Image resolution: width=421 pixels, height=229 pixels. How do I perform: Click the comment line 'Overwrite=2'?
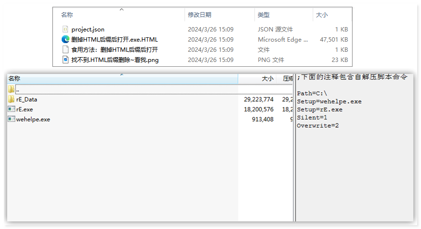(318, 125)
